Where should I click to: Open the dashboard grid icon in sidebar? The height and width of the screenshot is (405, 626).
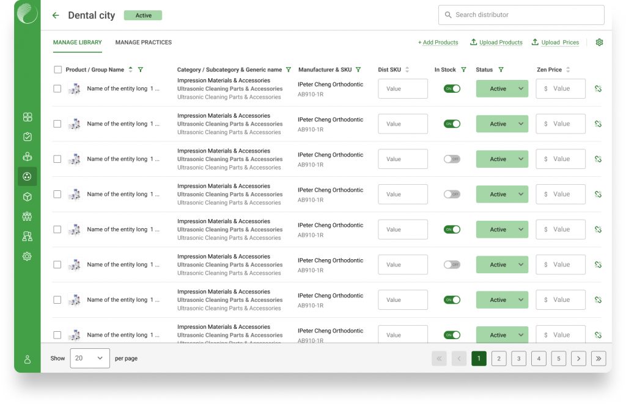[x=27, y=117]
